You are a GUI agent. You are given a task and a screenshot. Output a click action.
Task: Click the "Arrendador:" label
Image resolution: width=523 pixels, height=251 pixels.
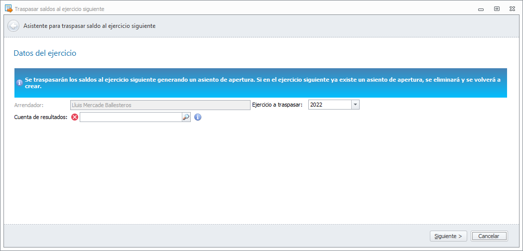29,105
